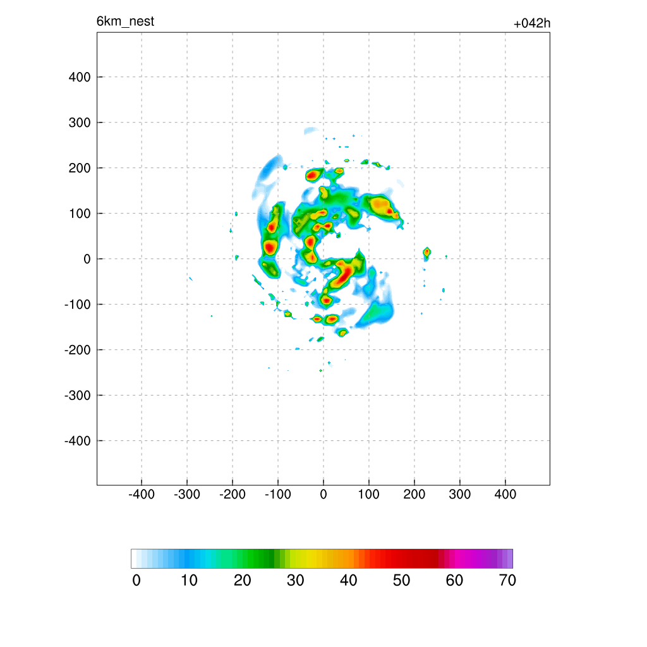The width and height of the screenshot is (647, 647).
Task: Click the orange section of the colorbar
Action: tap(346, 559)
